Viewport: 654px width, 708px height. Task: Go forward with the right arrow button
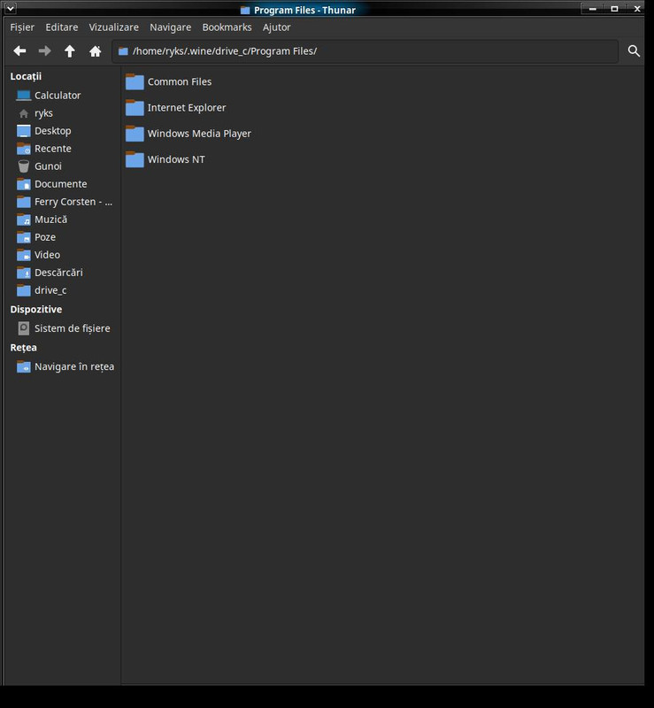pos(45,51)
